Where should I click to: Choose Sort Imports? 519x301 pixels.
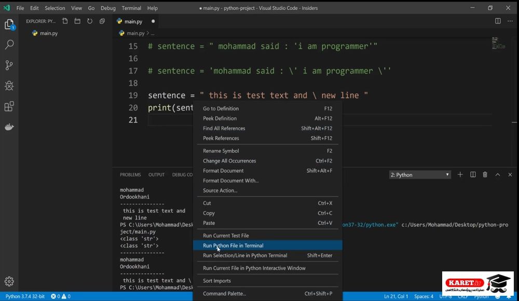267,280
